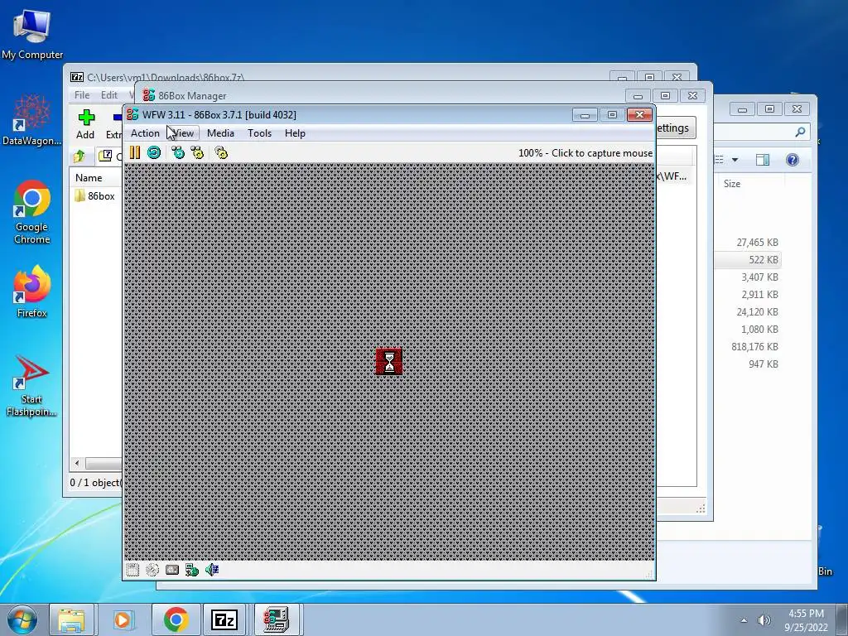This screenshot has width=848, height=636.
Task: Open the Help menu in 86Box
Action: click(295, 133)
